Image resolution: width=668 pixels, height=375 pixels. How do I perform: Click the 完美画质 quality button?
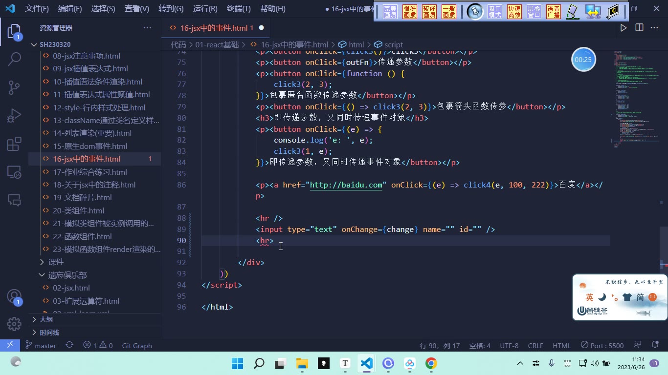[390, 12]
